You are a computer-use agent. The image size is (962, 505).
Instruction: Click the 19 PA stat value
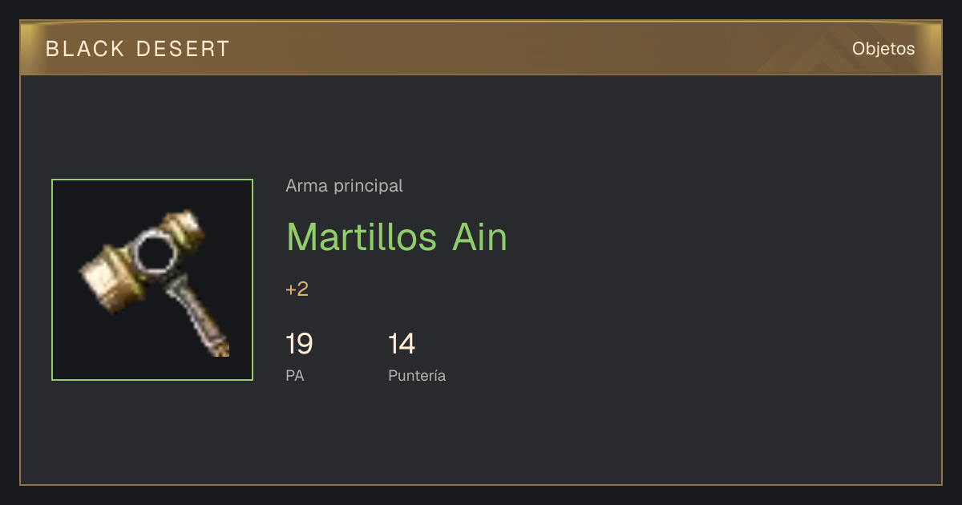[299, 345]
